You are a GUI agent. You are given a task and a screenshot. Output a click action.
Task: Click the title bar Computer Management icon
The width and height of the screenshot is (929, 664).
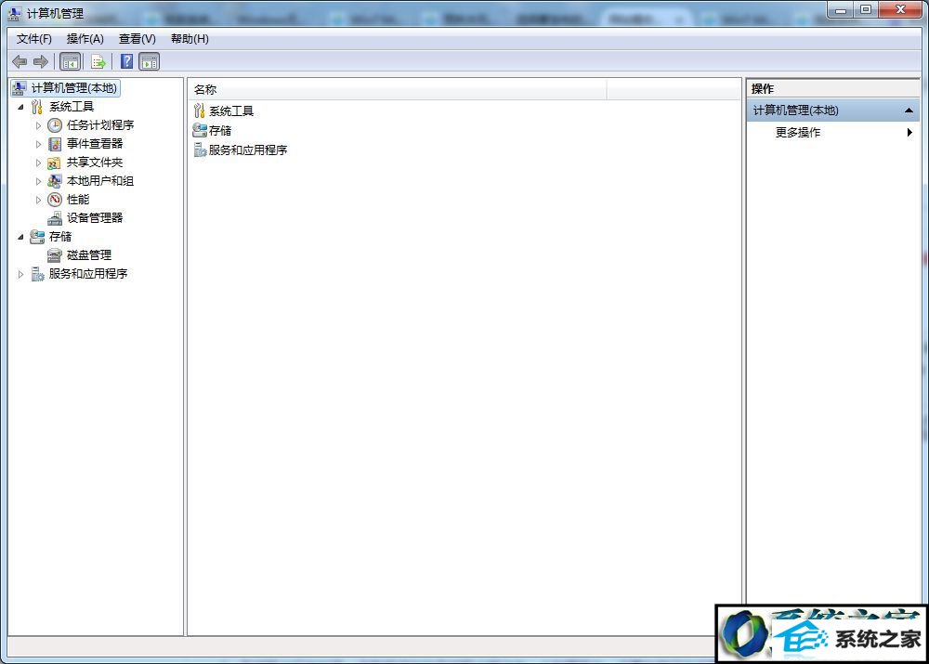coord(15,13)
